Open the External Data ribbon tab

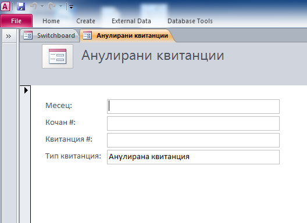click(x=131, y=21)
